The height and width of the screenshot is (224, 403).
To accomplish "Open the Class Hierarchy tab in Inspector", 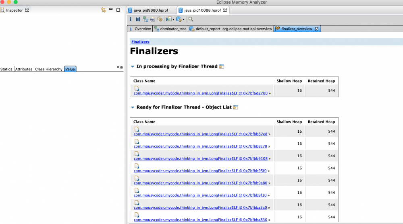I will [49, 69].
